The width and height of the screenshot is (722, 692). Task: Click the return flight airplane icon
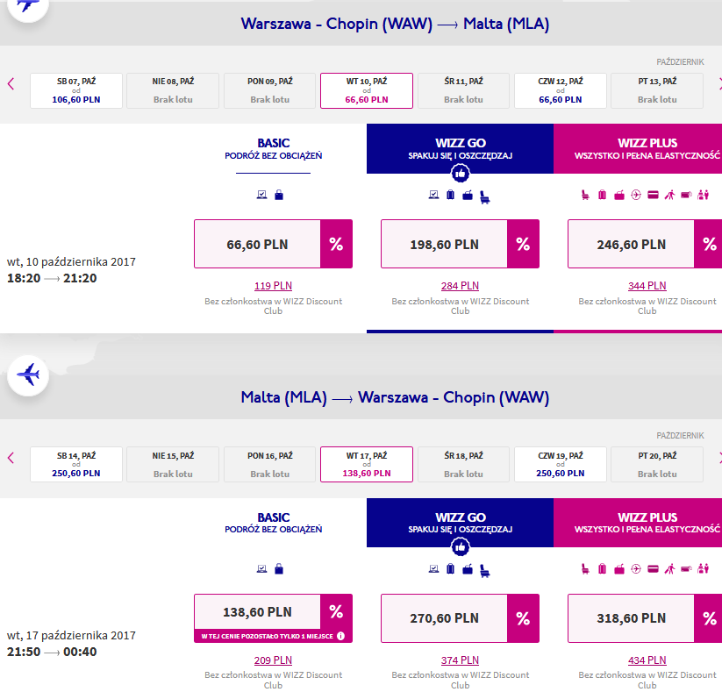click(x=28, y=375)
